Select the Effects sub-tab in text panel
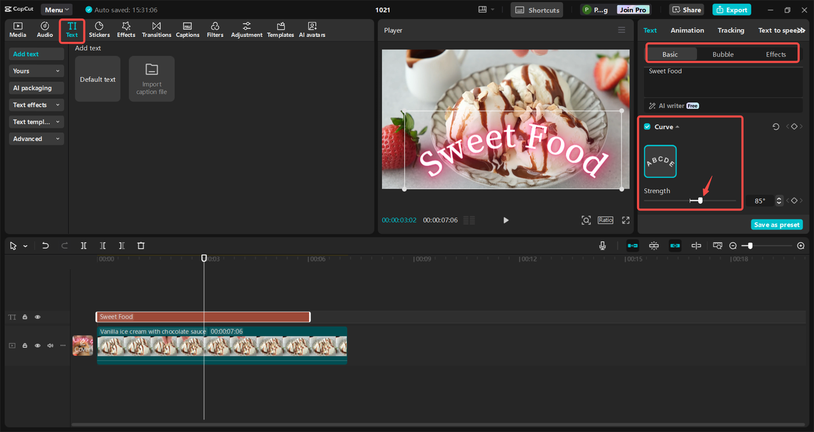814x432 pixels. click(x=776, y=54)
